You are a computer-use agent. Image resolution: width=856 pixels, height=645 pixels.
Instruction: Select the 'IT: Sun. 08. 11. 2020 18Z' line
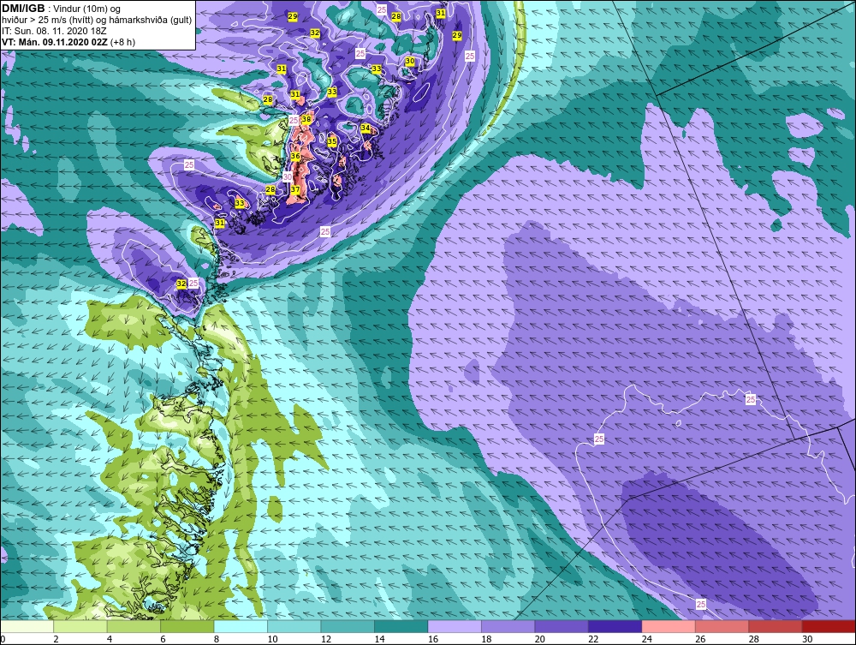[x=53, y=31]
